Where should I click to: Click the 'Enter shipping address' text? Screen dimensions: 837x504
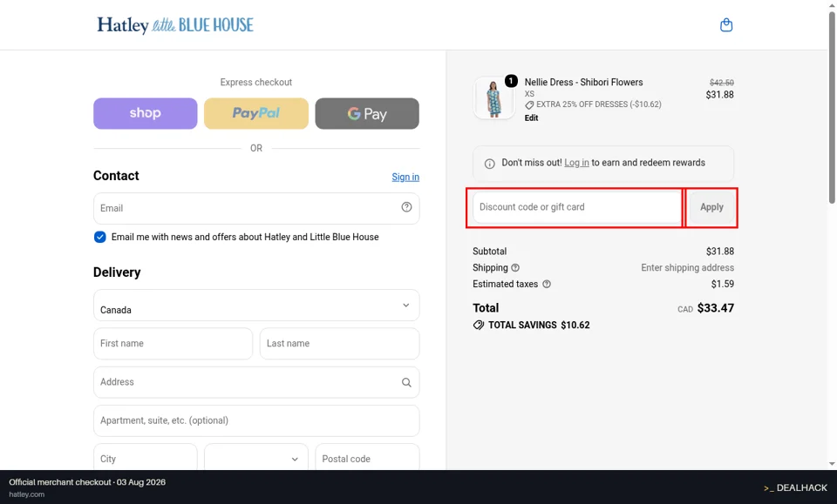688,268
